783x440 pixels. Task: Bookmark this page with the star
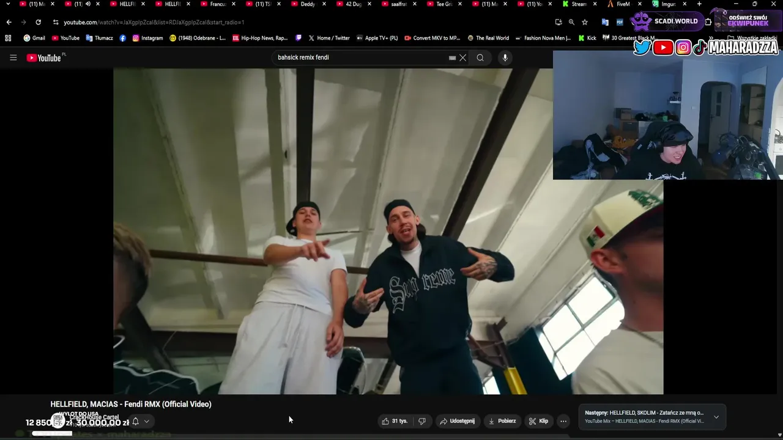pyautogui.click(x=585, y=22)
